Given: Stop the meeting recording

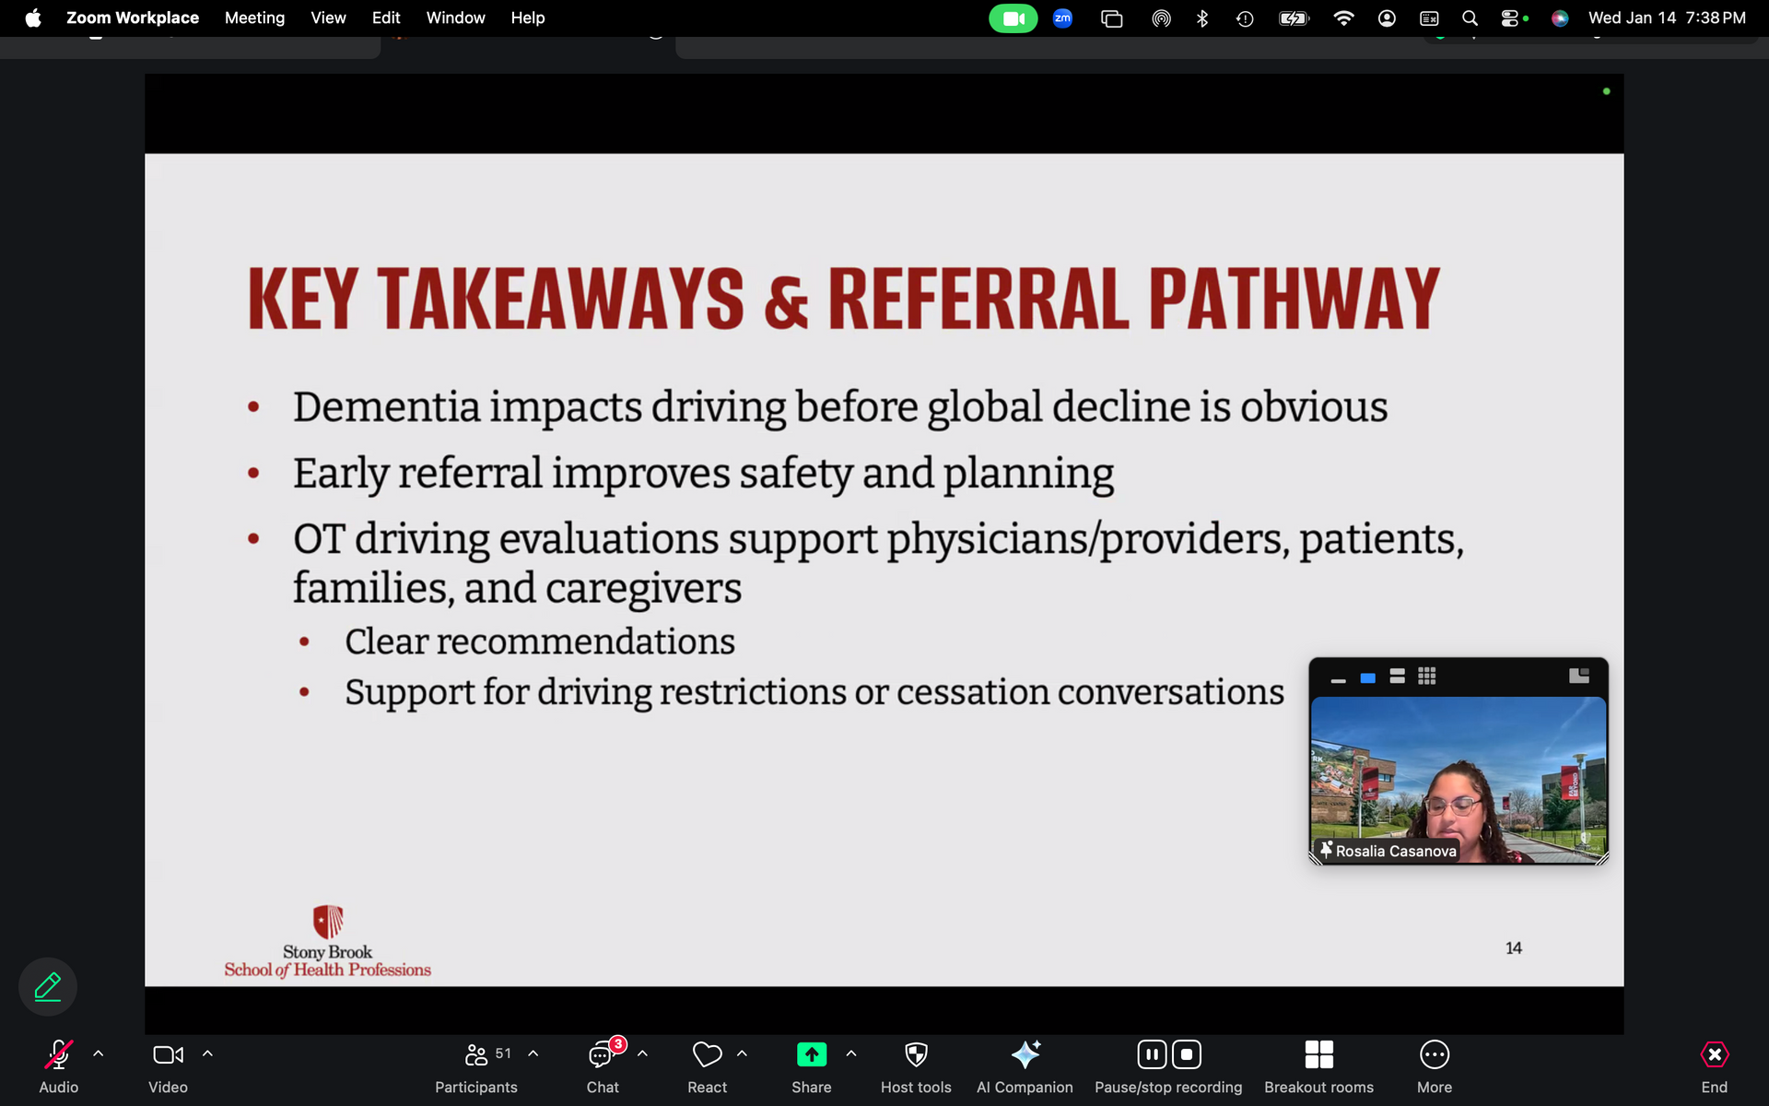Looking at the screenshot, I should (1187, 1054).
